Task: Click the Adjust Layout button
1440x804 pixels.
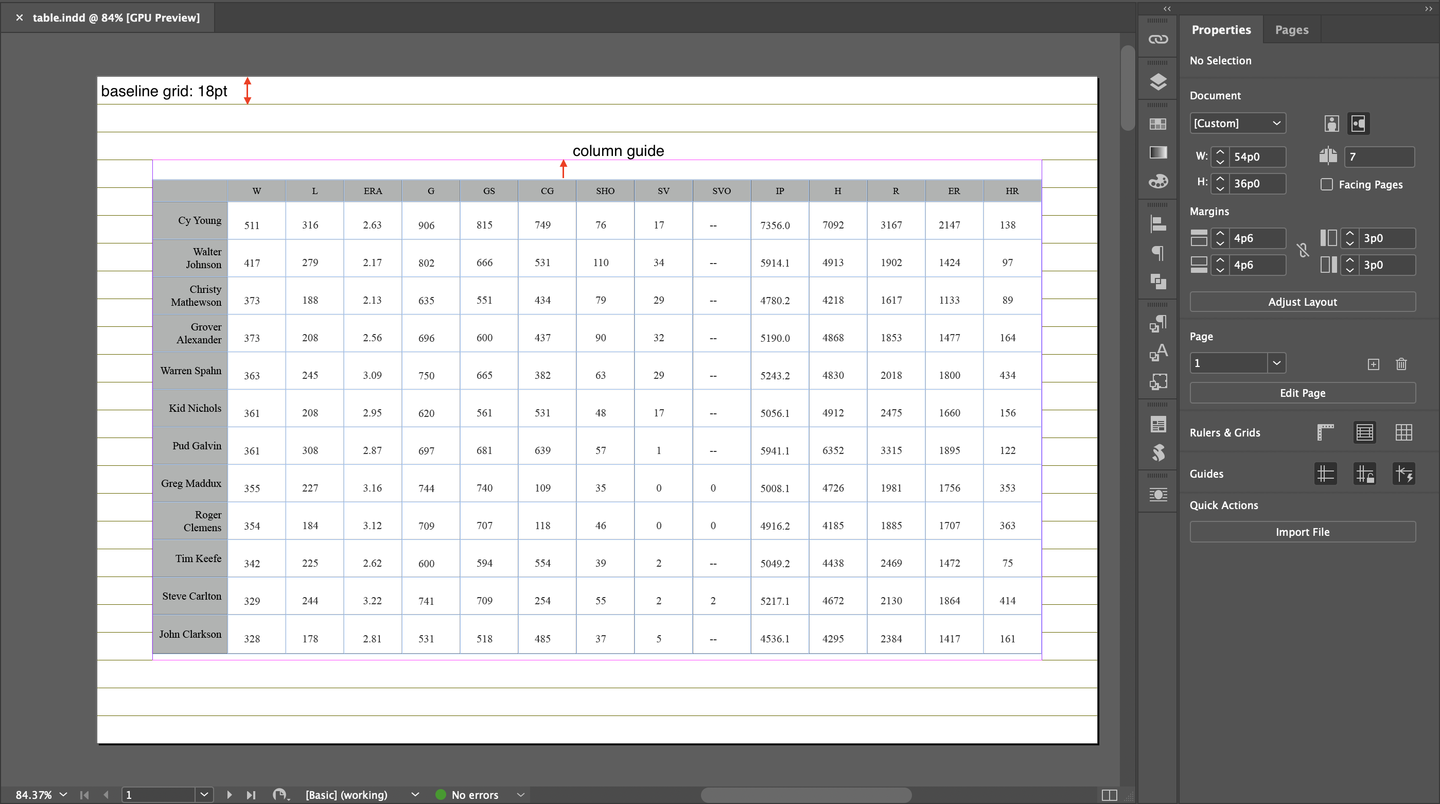Action: tap(1303, 301)
